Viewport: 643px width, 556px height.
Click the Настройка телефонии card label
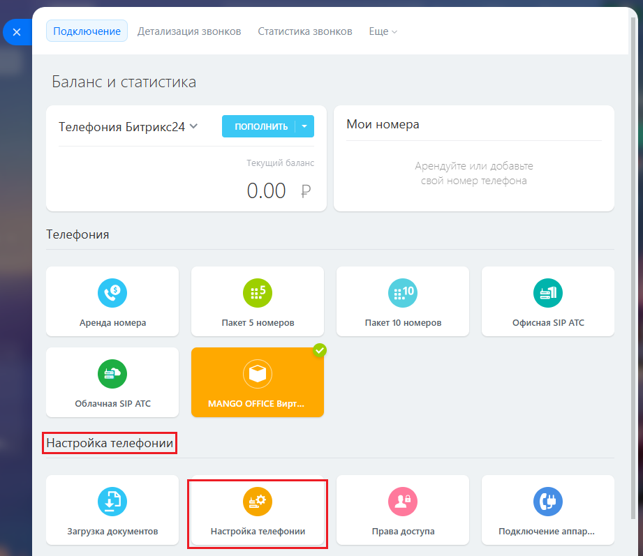(258, 532)
